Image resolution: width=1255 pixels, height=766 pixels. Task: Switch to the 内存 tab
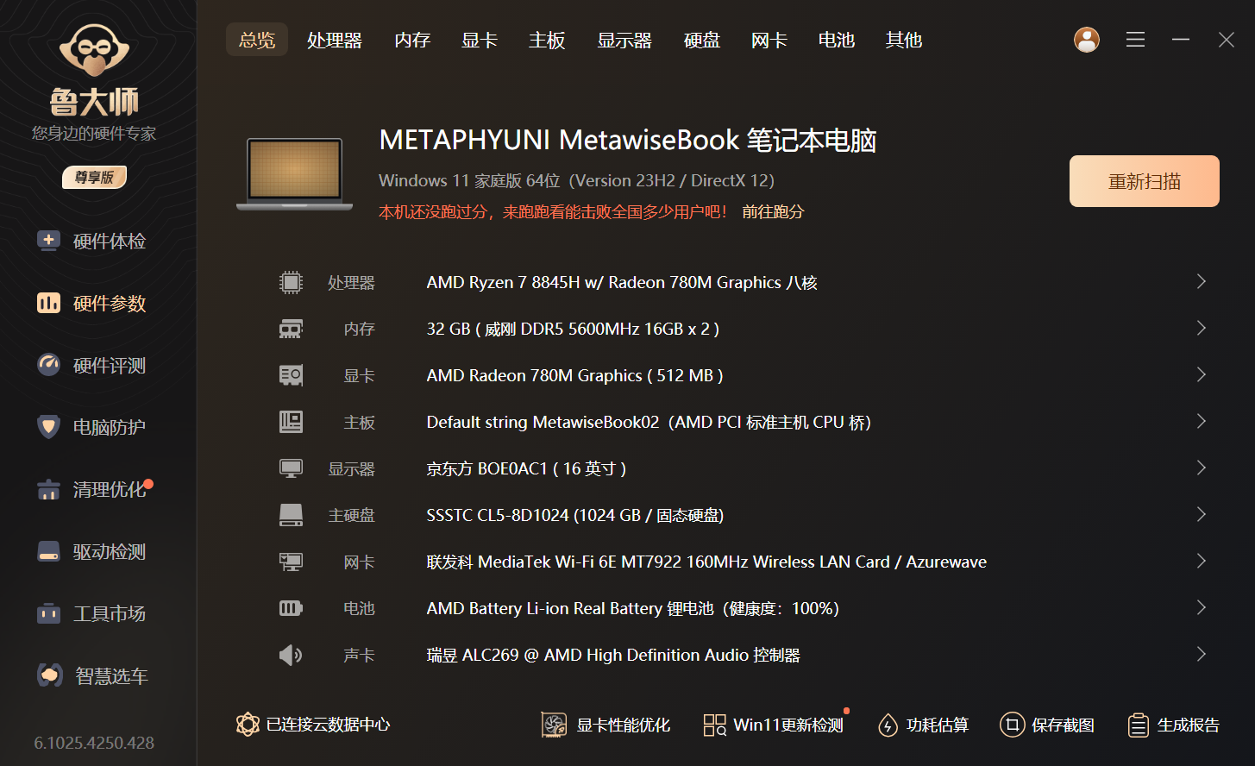[412, 40]
